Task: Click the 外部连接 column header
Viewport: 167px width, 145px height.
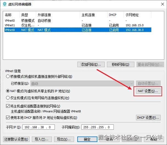Action: pos(58,15)
